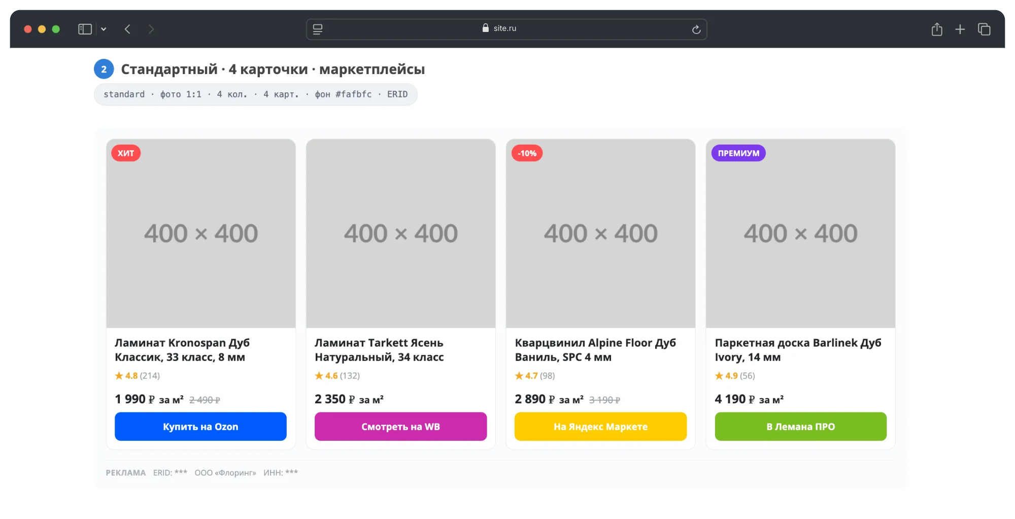This screenshot has width=1015, height=519.
Task: Open title 'Ламинат Kronospan Дуб Классик'
Action: [182, 350]
